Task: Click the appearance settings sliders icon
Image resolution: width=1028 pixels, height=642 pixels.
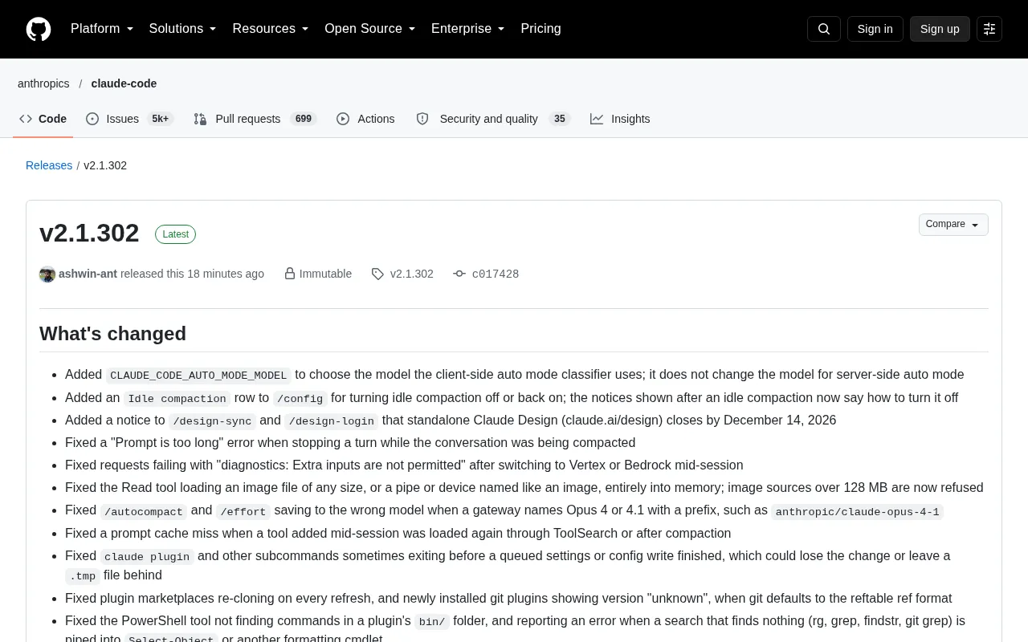Action: (x=989, y=29)
